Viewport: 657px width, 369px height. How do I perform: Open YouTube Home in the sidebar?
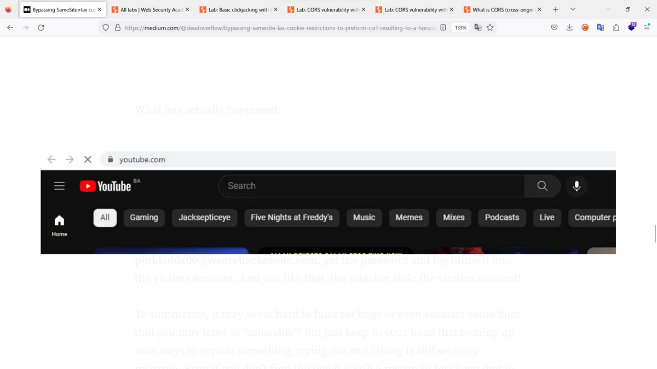60,226
